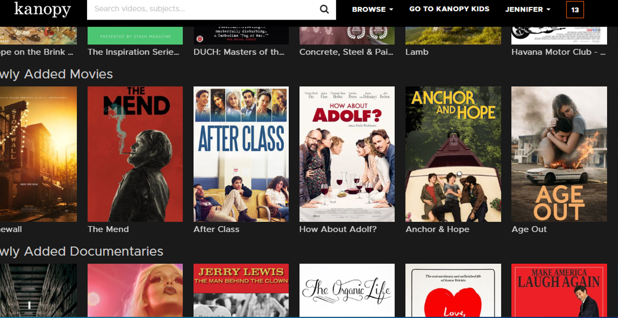Open Jerry Lewis documentary poster
The image size is (618, 318).
pyautogui.click(x=241, y=290)
